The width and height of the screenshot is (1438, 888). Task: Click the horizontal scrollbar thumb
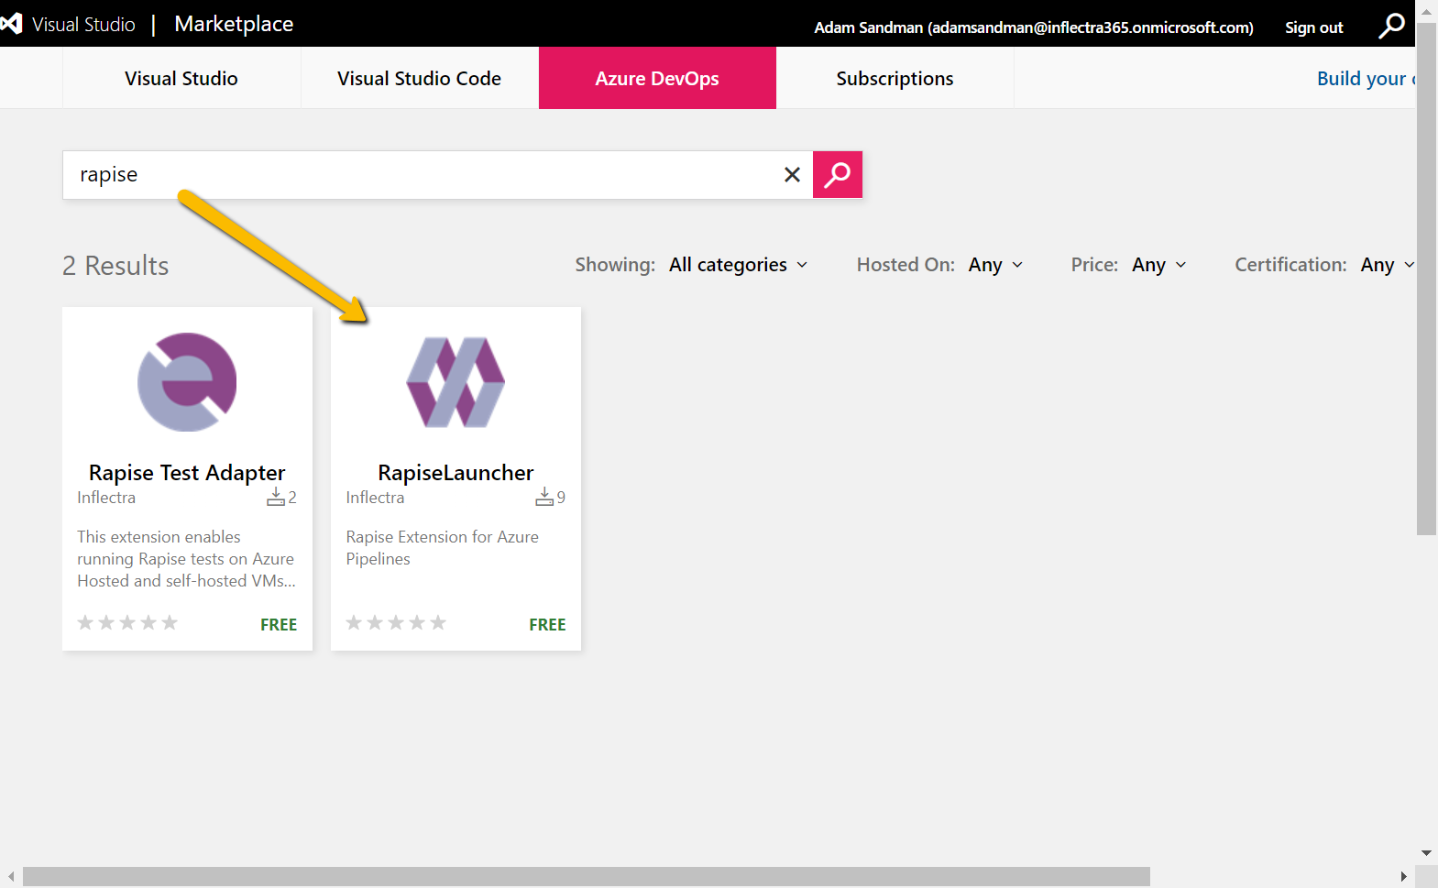(x=587, y=877)
